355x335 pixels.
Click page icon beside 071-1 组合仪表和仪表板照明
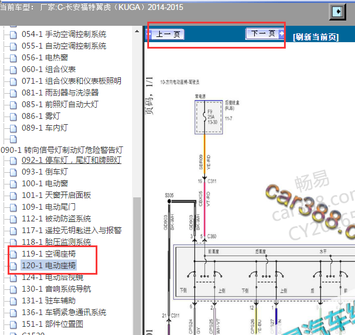pyautogui.click(x=13, y=81)
